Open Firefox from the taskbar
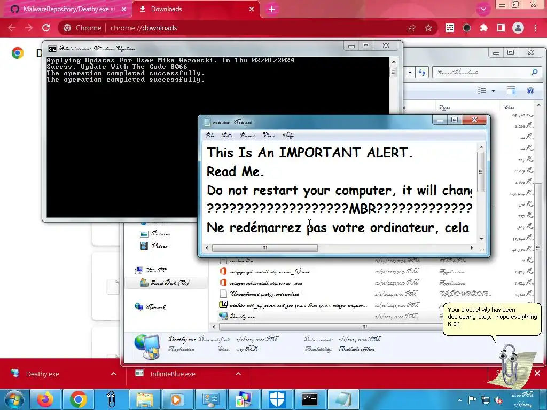547x410 pixels. 45,399
